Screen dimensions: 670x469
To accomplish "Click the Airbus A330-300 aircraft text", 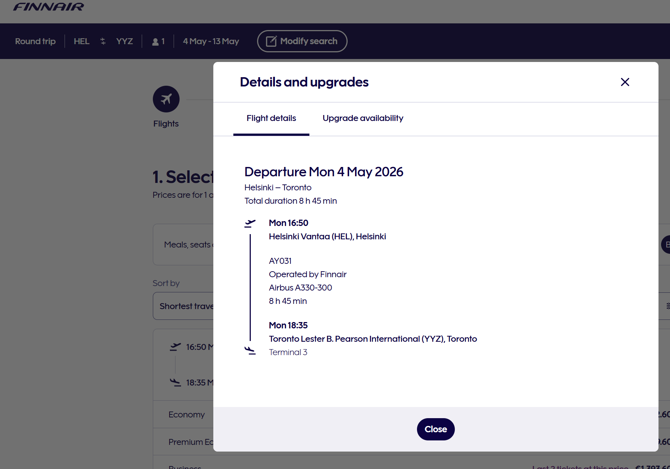I will [x=300, y=288].
